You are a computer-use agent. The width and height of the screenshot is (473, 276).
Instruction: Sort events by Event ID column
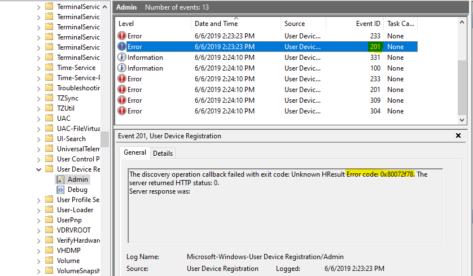(368, 24)
